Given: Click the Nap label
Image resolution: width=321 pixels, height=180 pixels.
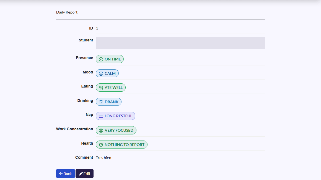Looking at the screenshot, I should pyautogui.click(x=89, y=115).
